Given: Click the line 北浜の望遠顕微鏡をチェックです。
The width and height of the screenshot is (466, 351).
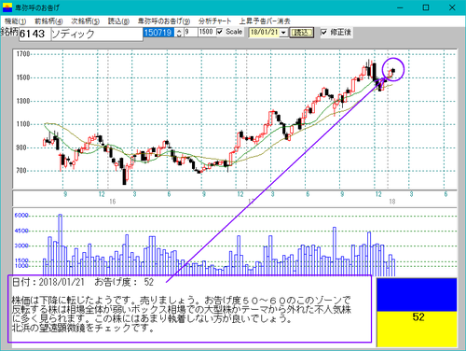Looking at the screenshot, I should click(83, 328).
